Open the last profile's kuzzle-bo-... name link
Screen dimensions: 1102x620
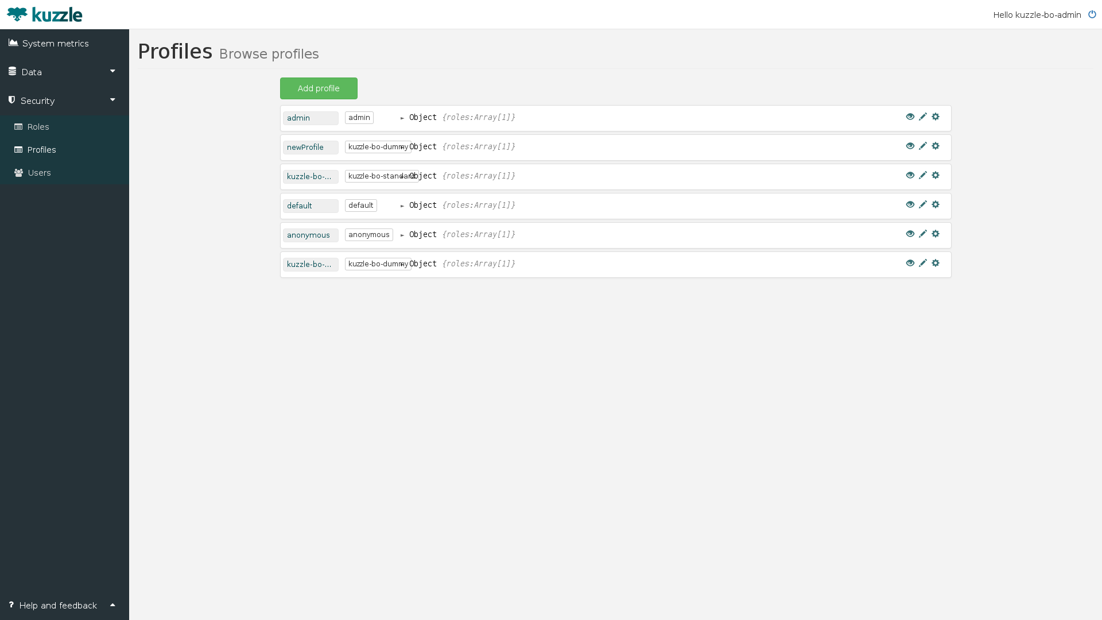point(309,265)
